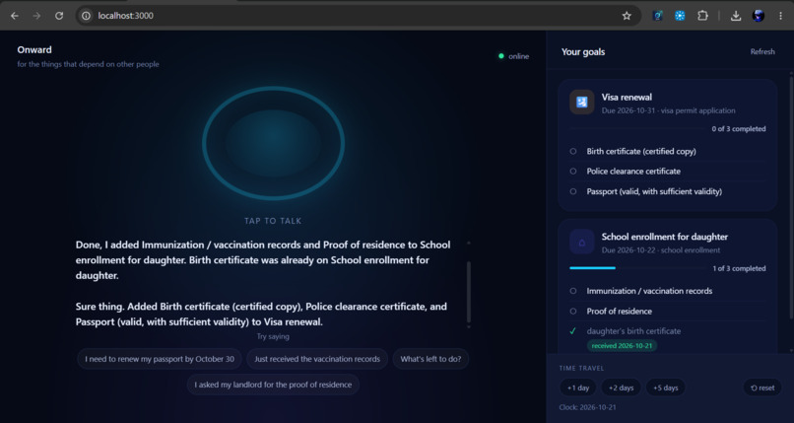Check off Passport (valid, with sufficient validity)
The image size is (794, 423).
click(573, 191)
